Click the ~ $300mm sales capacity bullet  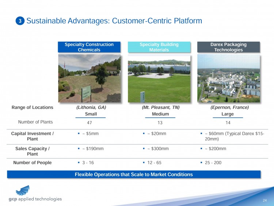coord(158,149)
